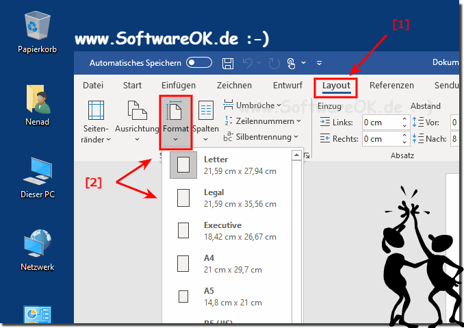Screen dimensions: 464x328
Task: Switch to the Entwurf tab
Action: 287,86
